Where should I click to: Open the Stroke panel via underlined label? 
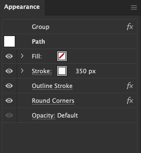tap(42, 71)
